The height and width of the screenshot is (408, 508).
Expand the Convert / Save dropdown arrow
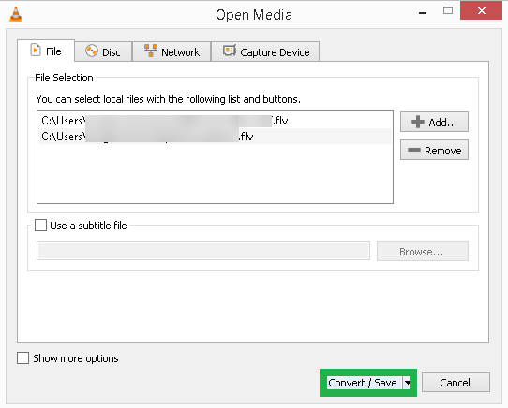coord(407,383)
